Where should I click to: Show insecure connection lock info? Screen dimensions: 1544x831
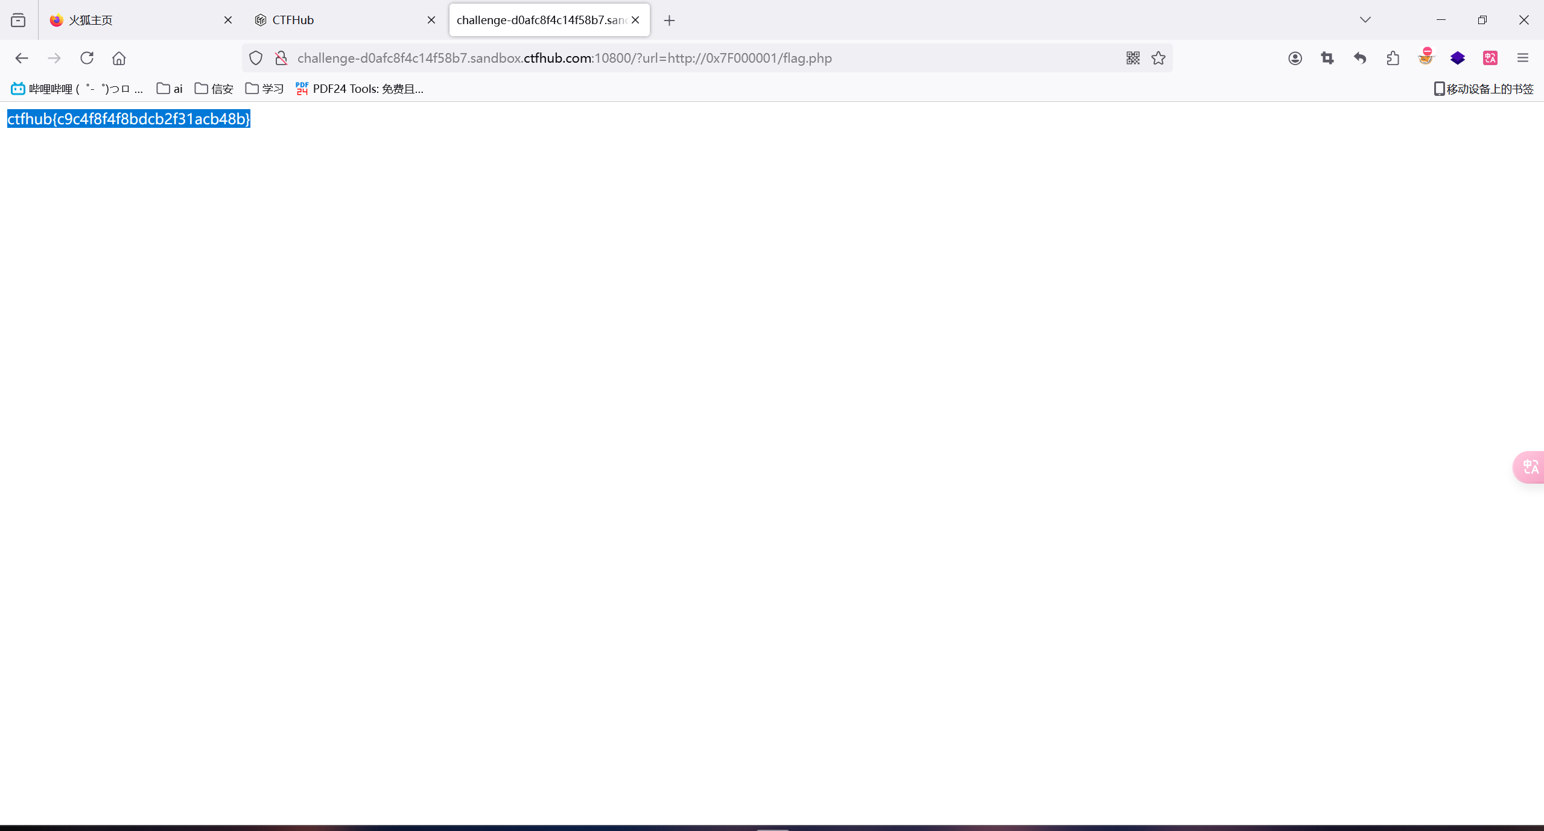(x=281, y=58)
